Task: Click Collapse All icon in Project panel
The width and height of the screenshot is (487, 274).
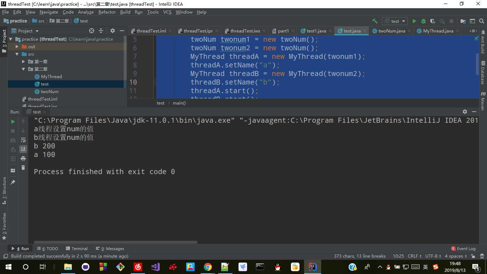Action: [101, 31]
